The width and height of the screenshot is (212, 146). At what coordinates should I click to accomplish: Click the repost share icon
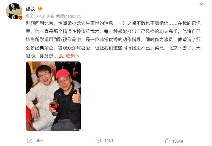coord(30,141)
